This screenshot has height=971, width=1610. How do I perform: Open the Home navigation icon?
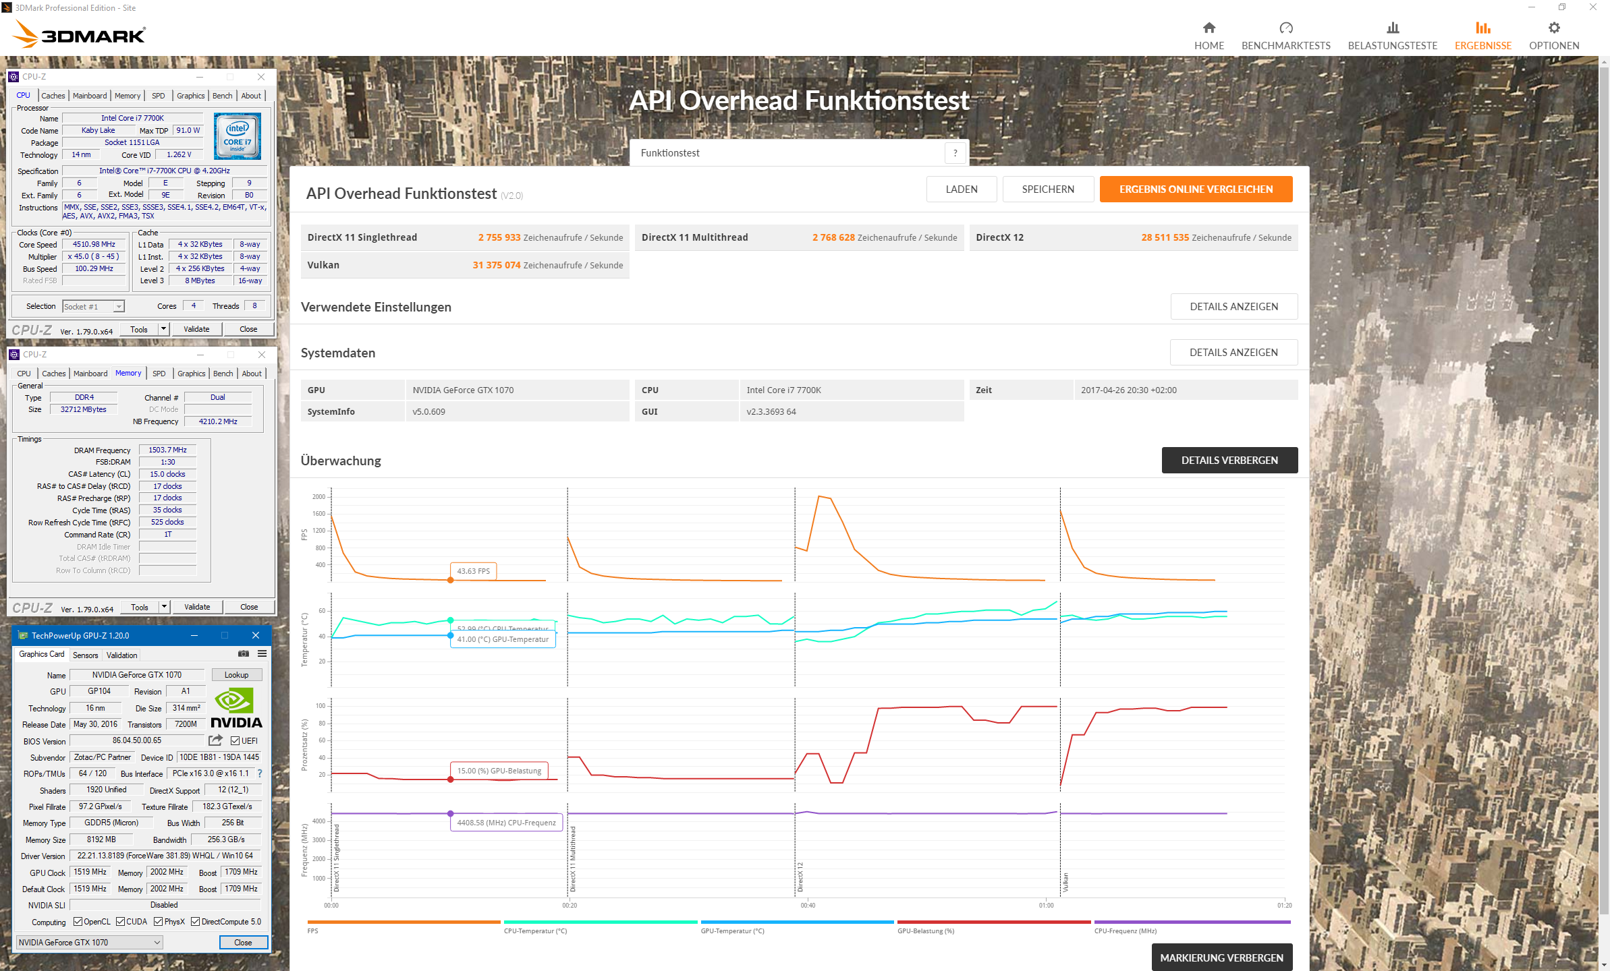[x=1209, y=28]
